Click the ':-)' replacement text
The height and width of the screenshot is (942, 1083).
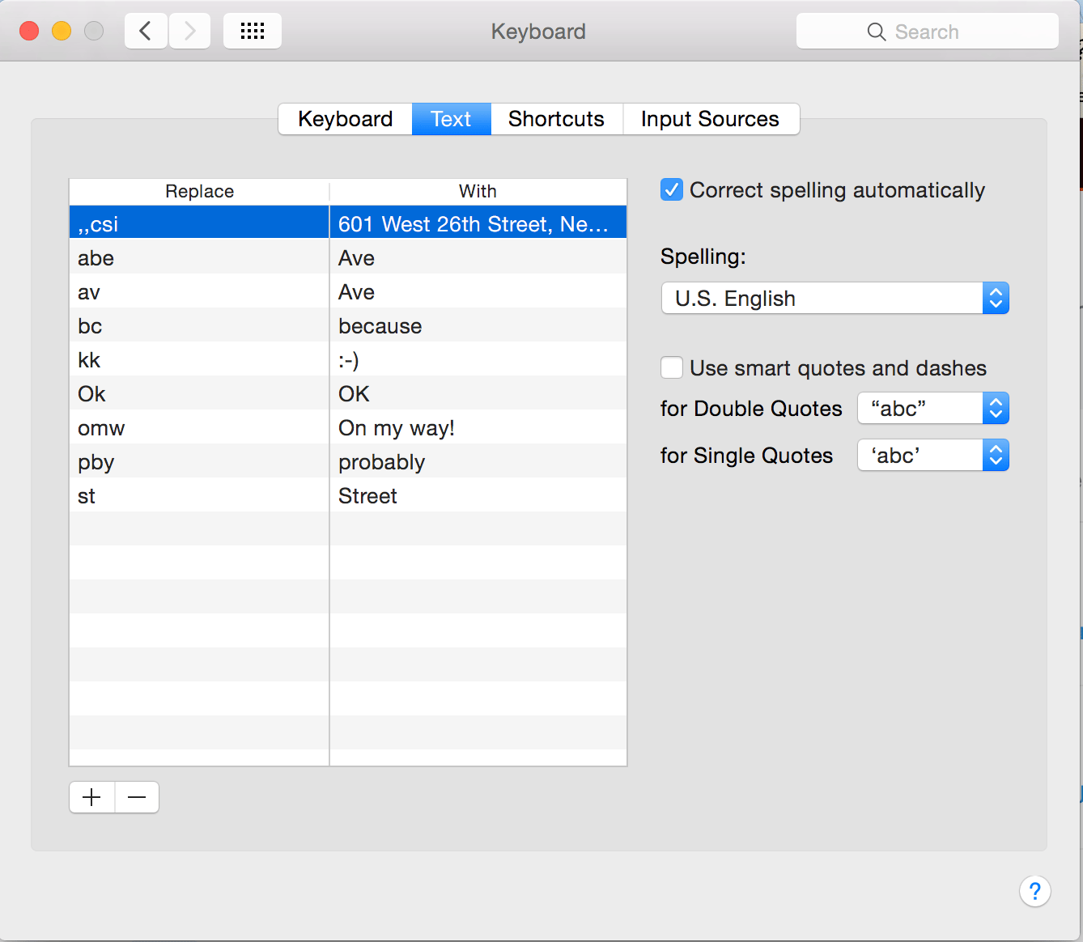349,360
